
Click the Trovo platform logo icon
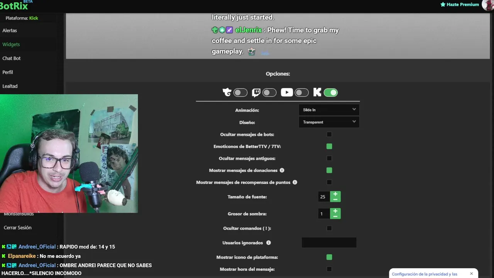(227, 92)
